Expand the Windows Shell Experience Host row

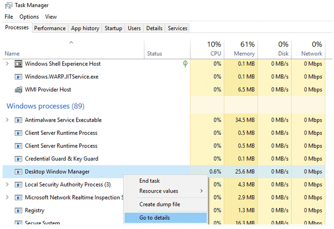(x=7, y=63)
